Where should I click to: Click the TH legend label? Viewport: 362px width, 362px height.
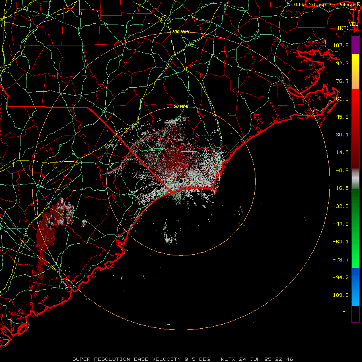[346, 313]
